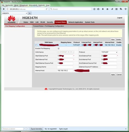
Task: Jump to next find result arrow
Action: (x=28, y=129)
